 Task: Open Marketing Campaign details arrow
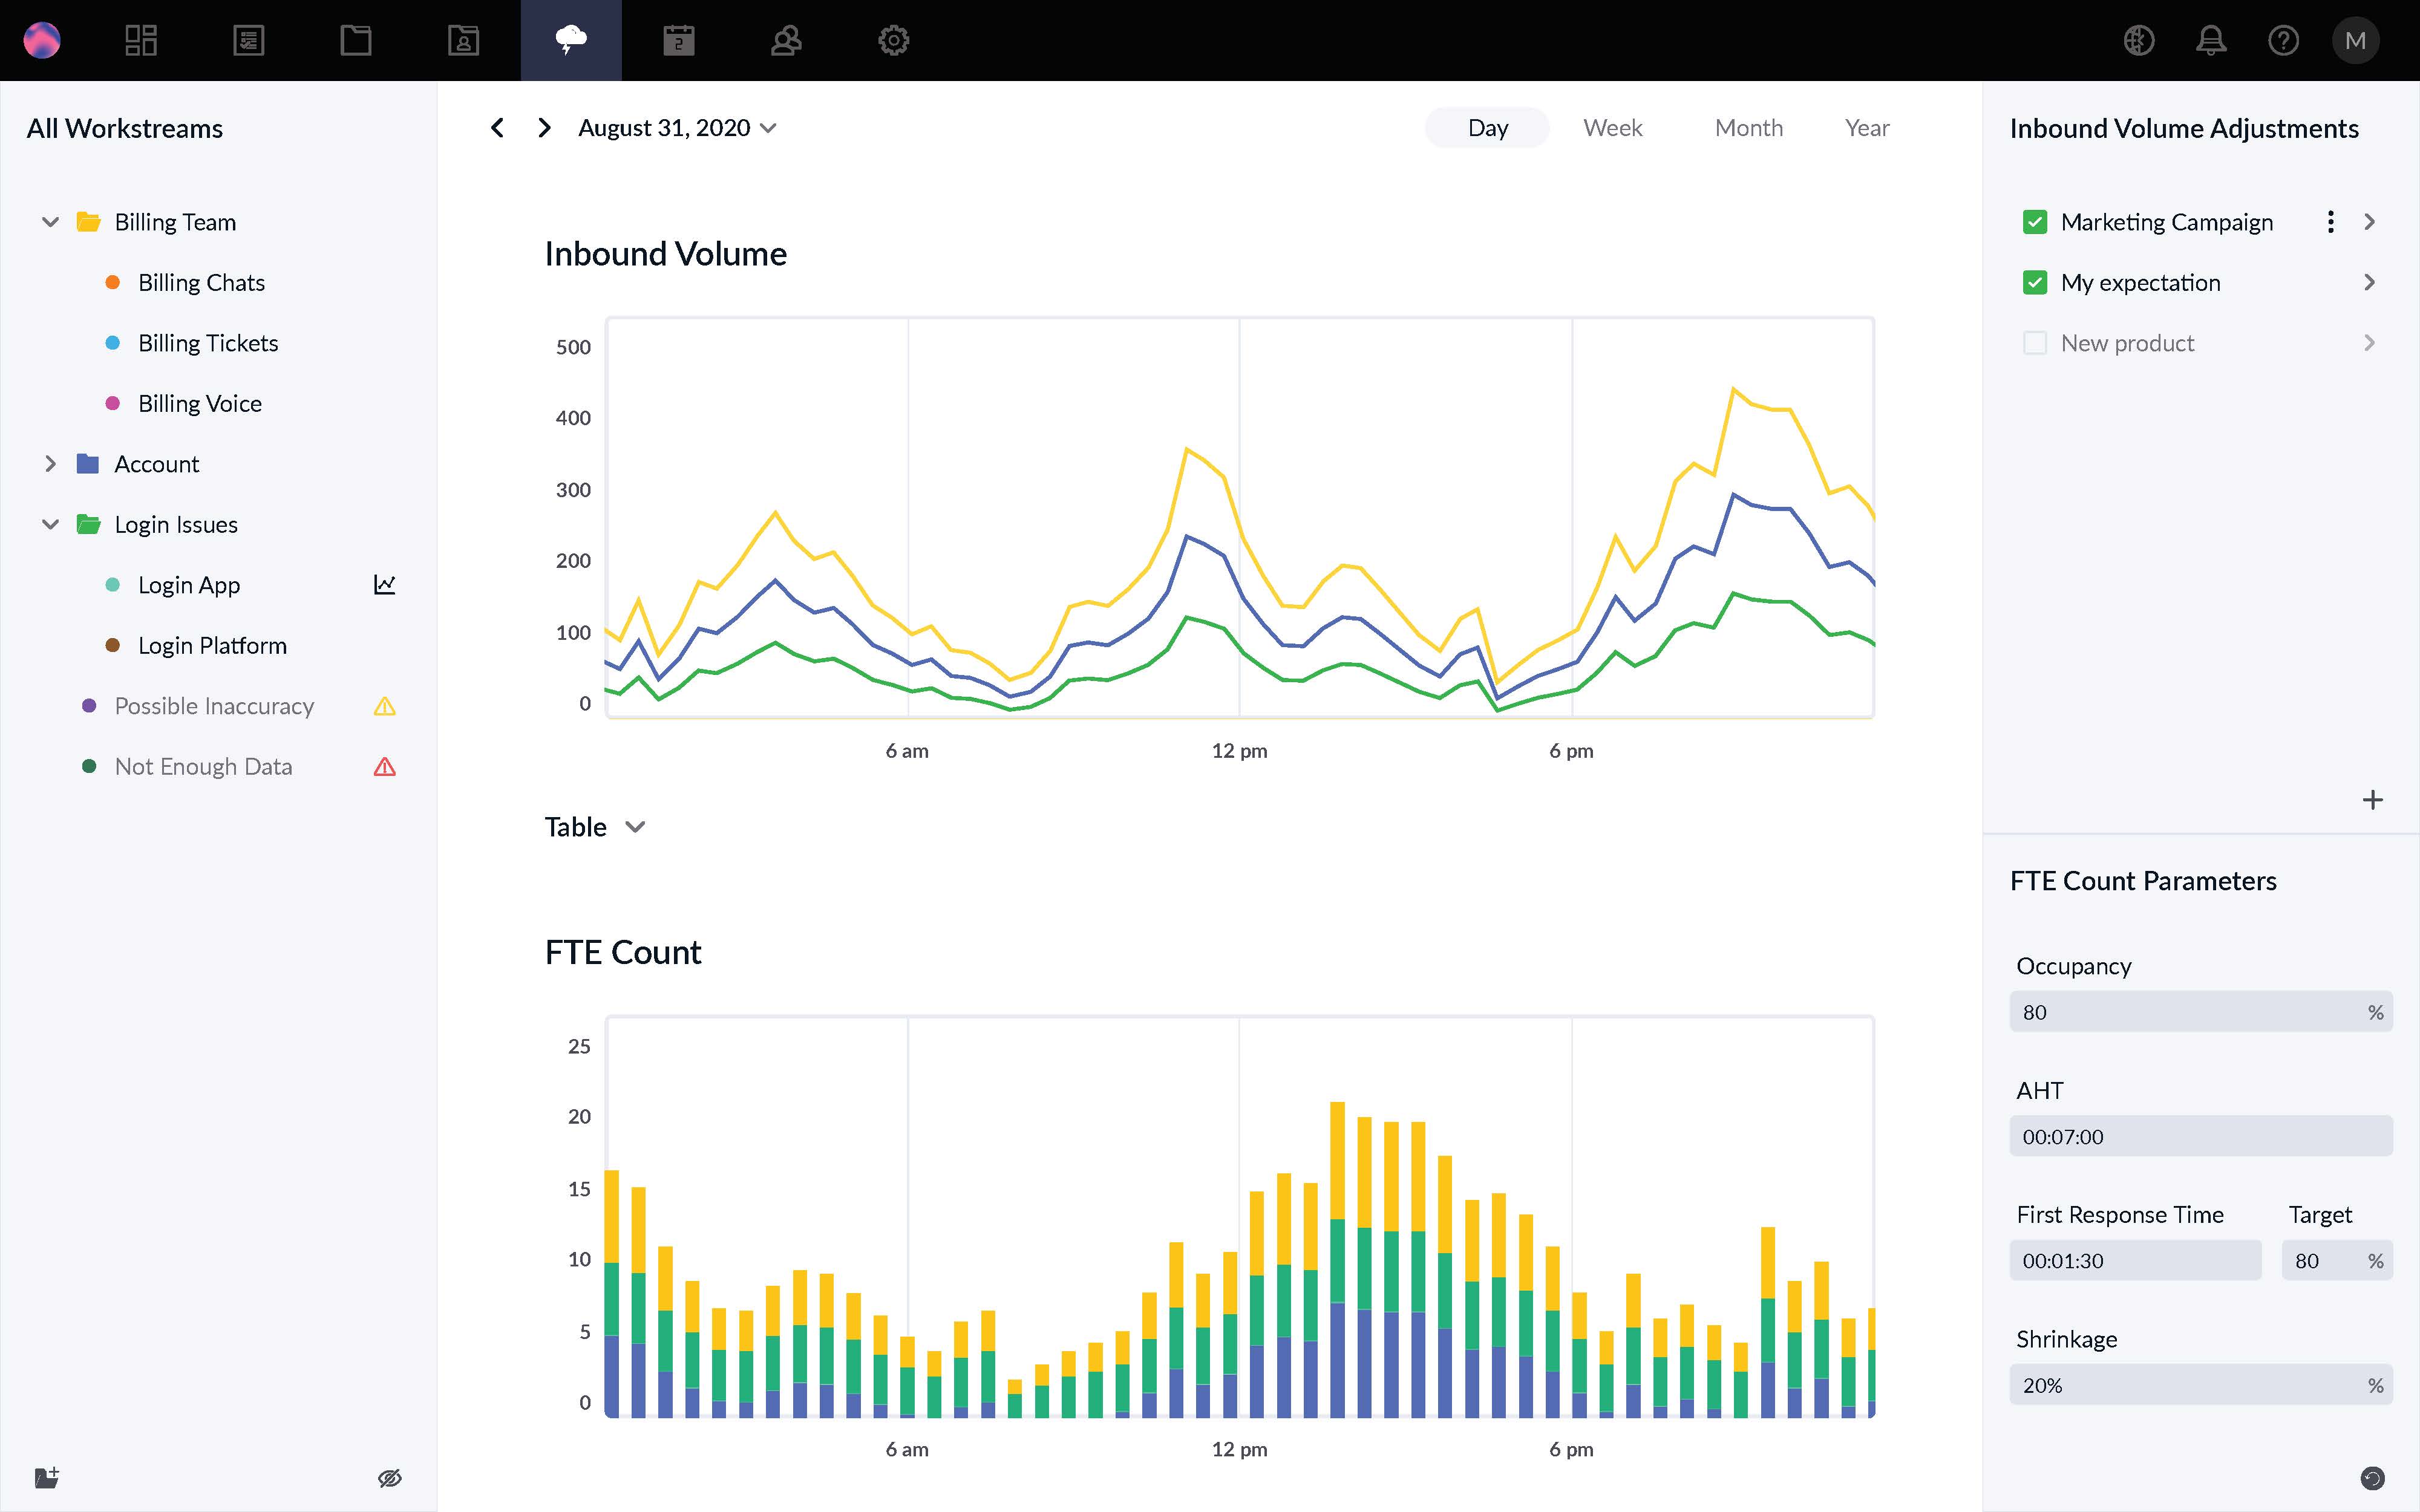(2371, 222)
